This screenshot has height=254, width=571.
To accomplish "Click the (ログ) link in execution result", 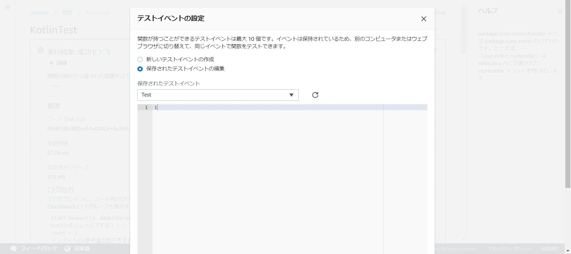I will [x=101, y=52].
